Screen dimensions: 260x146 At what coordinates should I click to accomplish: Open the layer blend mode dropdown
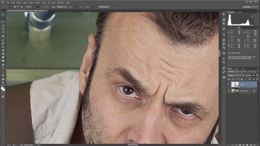click(x=236, y=75)
